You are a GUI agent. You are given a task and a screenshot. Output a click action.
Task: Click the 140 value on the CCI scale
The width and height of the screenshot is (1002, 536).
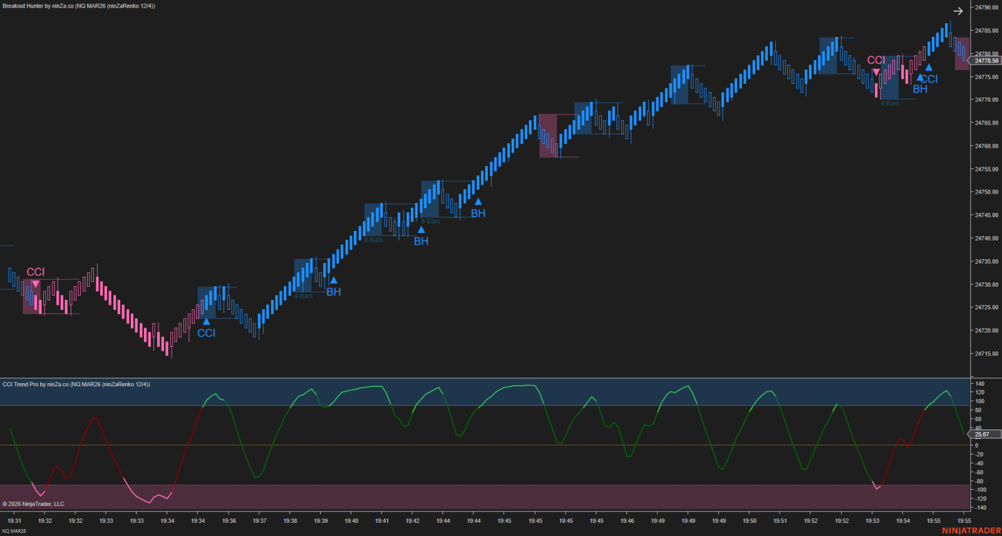[979, 384]
